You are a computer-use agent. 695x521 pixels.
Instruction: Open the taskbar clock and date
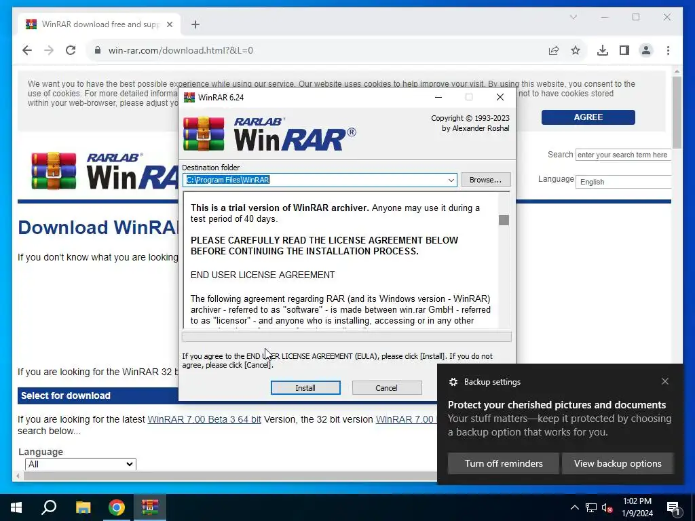click(637, 507)
